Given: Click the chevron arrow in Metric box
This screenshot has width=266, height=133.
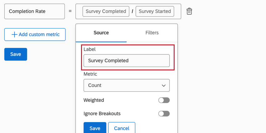Looking at the screenshot, I should pos(164,85).
